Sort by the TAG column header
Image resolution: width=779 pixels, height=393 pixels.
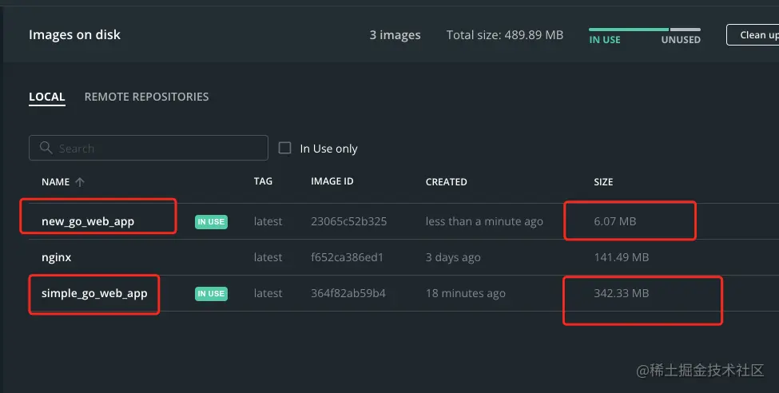tap(263, 181)
